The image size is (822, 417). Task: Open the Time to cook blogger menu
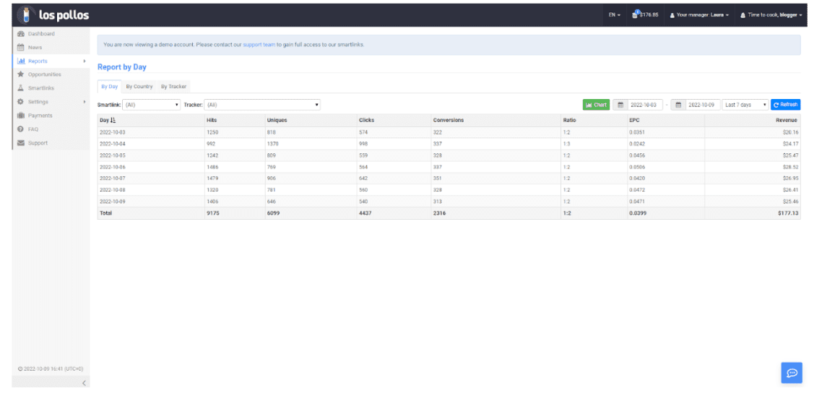(x=771, y=14)
